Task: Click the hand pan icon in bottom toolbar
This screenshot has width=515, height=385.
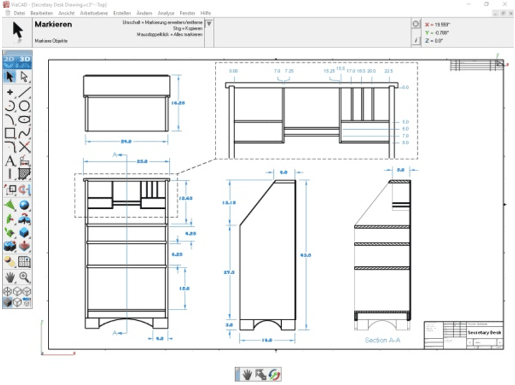Action: point(248,373)
